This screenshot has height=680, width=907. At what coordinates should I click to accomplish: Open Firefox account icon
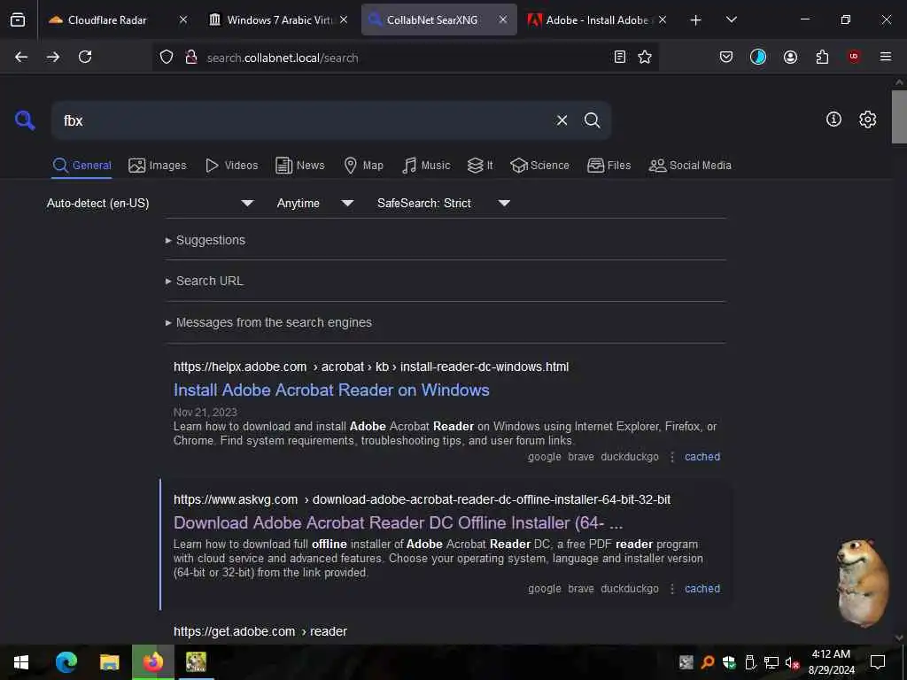tap(790, 57)
